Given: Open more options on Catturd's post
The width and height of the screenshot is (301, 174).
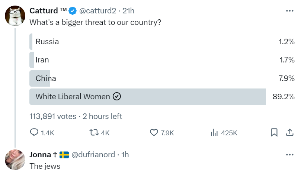Looking at the screenshot, I should tap(289, 11).
